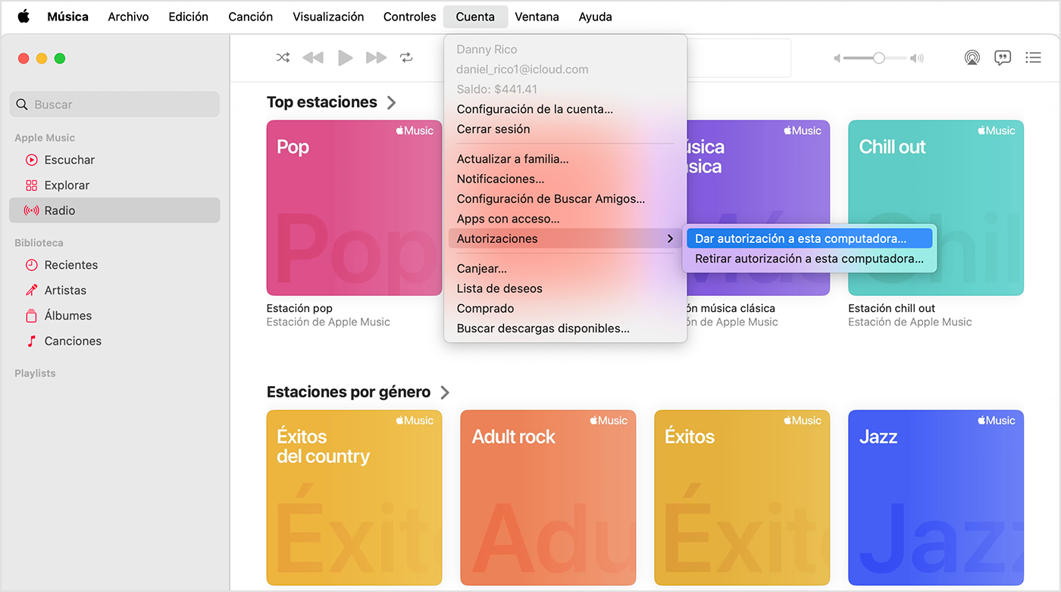This screenshot has width=1061, height=592.
Task: Open the Chill out station tile
Action: 936,207
